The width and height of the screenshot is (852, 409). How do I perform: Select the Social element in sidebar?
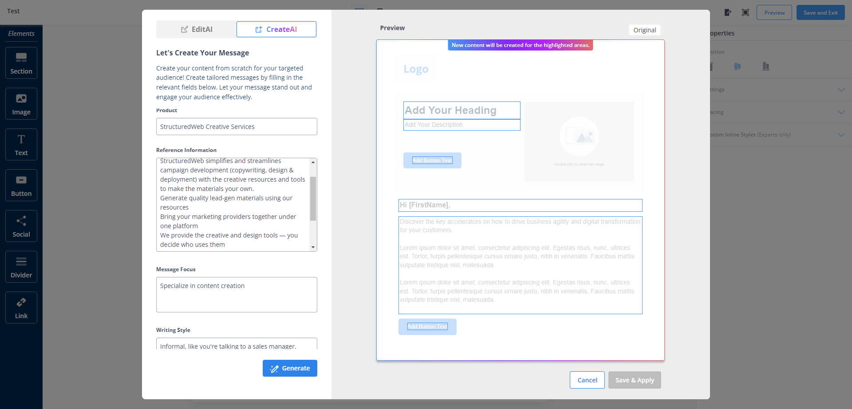pyautogui.click(x=21, y=226)
